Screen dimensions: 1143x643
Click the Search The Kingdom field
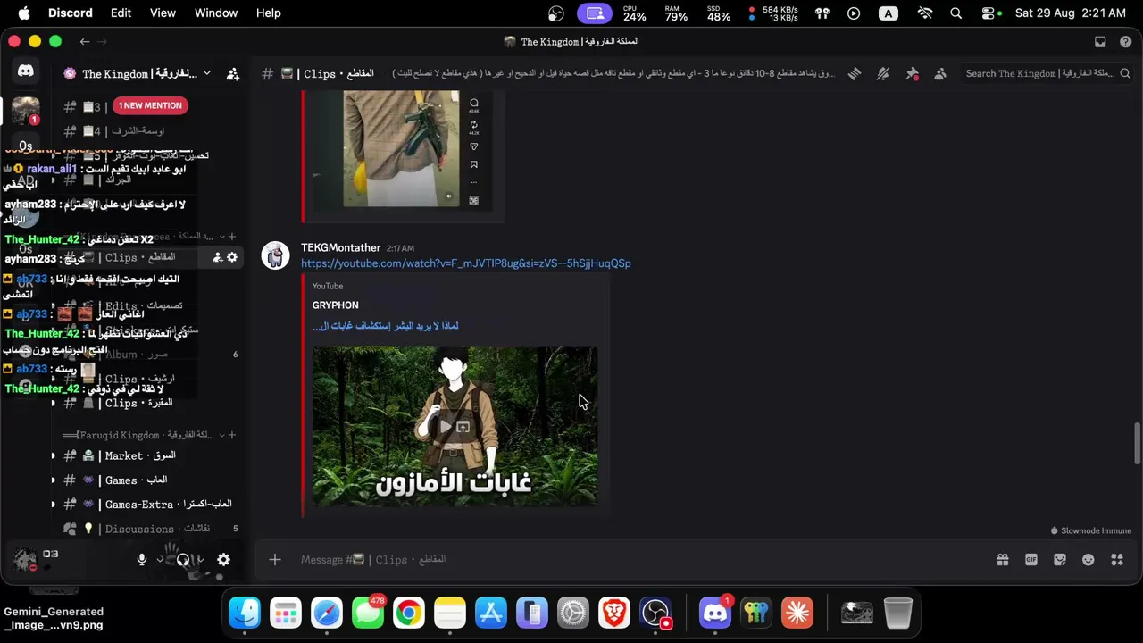click(1047, 73)
